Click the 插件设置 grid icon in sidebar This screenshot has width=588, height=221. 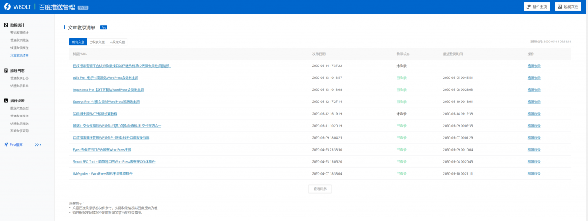pyautogui.click(x=6, y=101)
